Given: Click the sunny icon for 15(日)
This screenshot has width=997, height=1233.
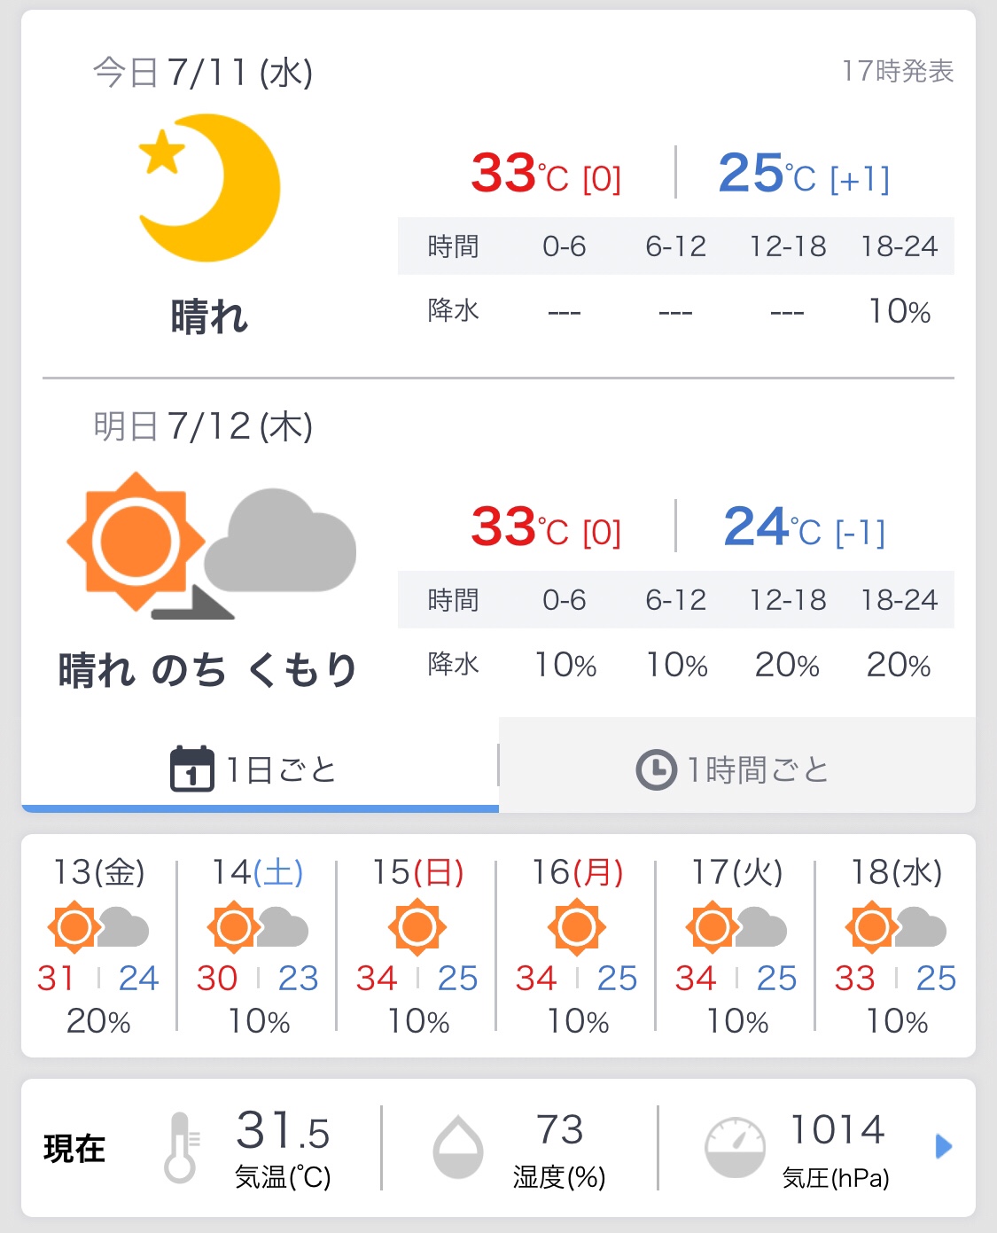Looking at the screenshot, I should click(417, 928).
